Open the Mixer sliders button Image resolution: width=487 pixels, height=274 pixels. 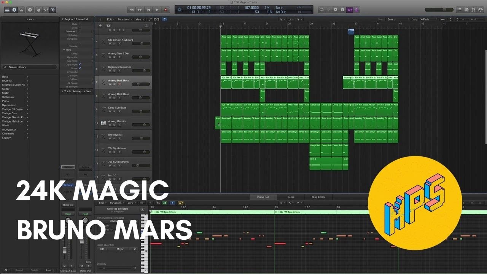click(46, 10)
